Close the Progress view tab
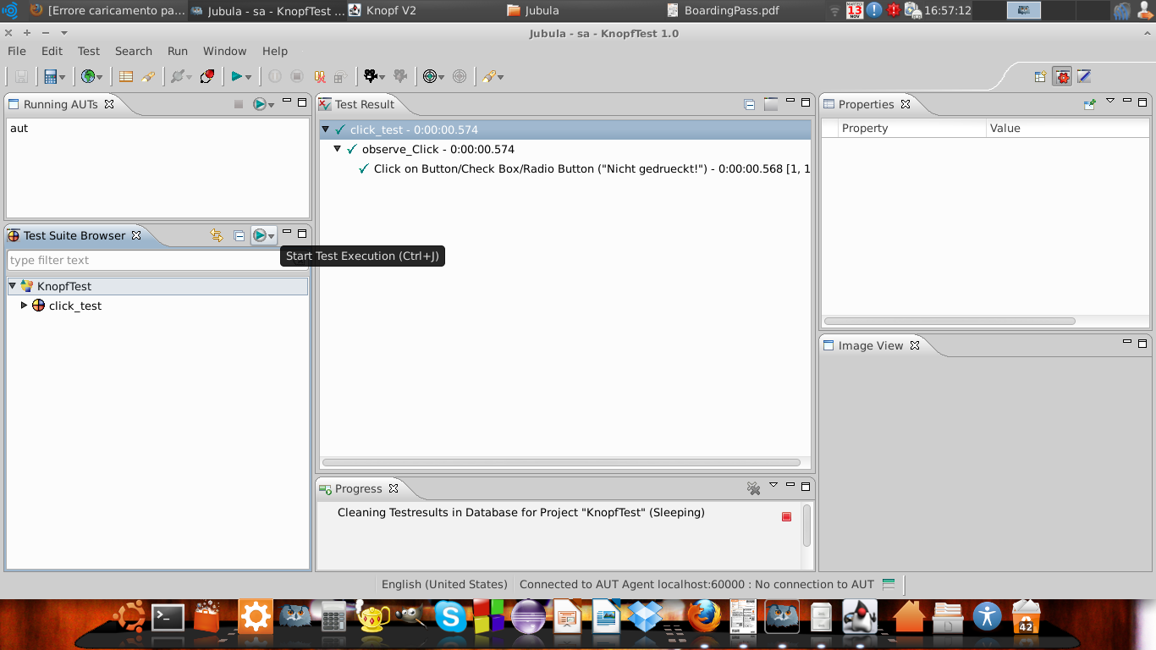Viewport: 1156px width, 650px height. [394, 488]
